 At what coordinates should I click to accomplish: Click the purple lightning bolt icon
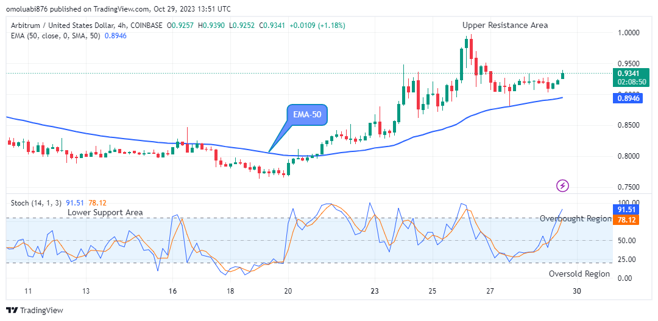click(563, 185)
